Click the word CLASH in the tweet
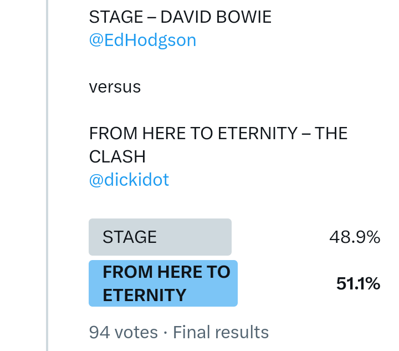The image size is (399, 351). click(117, 157)
